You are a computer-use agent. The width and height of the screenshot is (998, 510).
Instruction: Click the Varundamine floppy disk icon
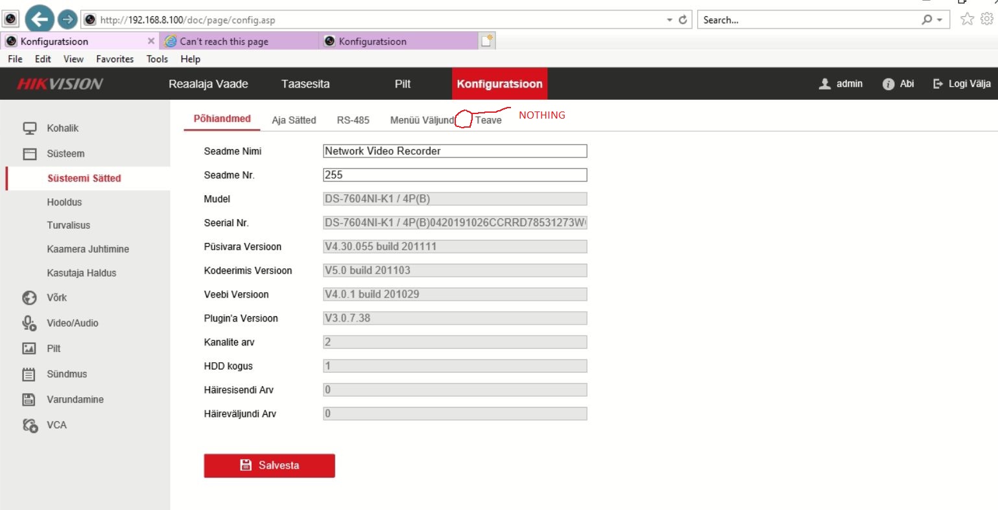click(x=30, y=399)
